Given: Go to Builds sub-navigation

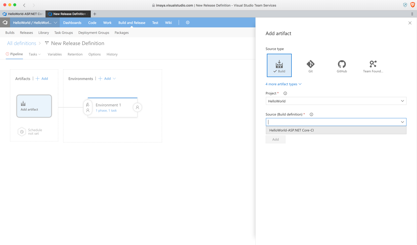Looking at the screenshot, I should click(x=10, y=33).
